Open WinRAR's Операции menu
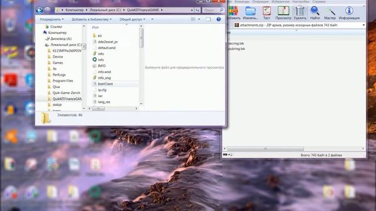This screenshot has width=376, height=211. [260, 1]
